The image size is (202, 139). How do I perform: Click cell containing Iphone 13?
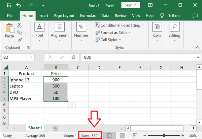[x=26, y=80]
